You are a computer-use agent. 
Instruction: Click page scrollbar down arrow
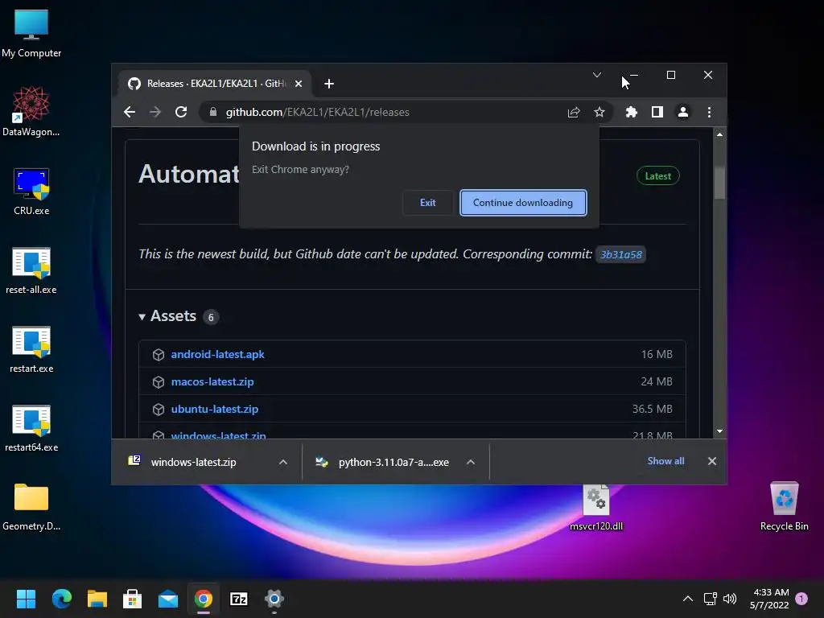pyautogui.click(x=719, y=431)
